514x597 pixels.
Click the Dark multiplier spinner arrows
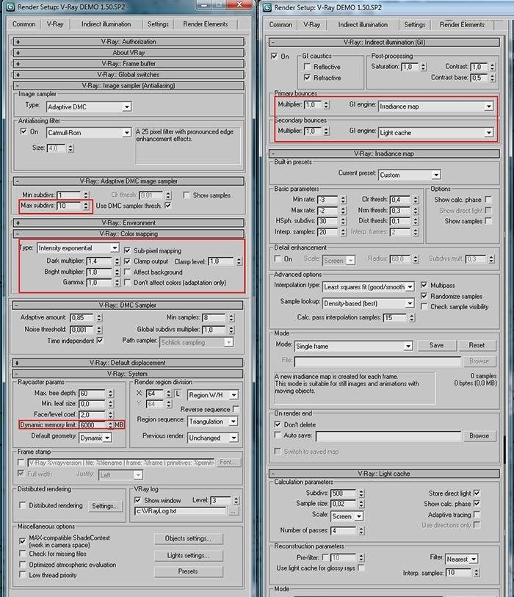(x=117, y=261)
